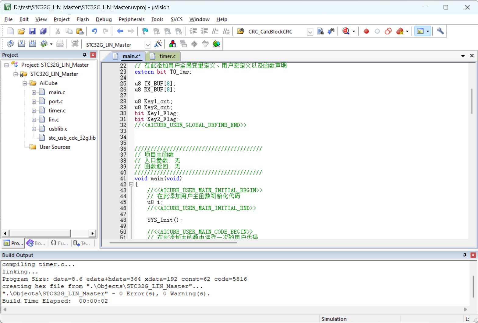Viewport: 478px width, 323px height.
Task: Select lin.c in project tree
Action: click(54, 120)
